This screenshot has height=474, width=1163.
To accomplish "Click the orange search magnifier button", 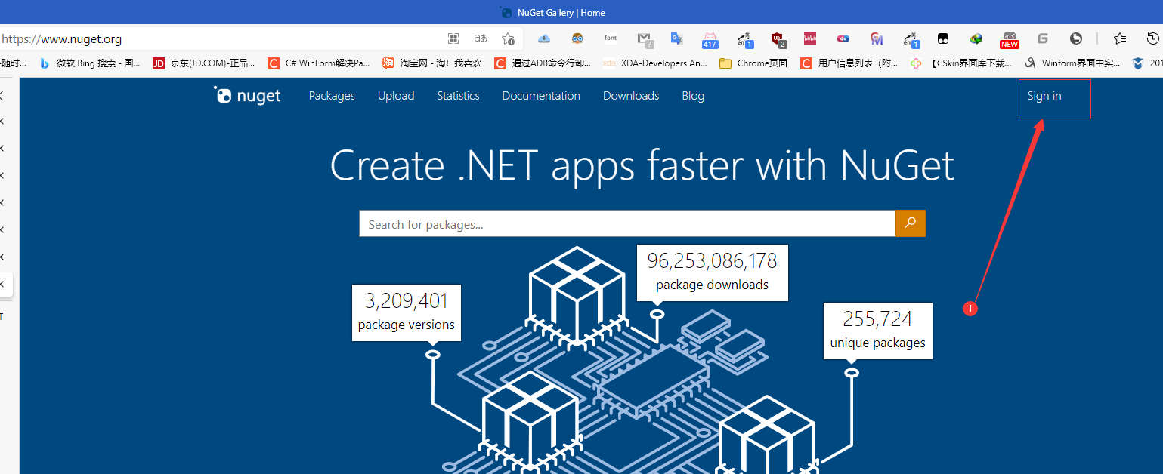I will (x=910, y=223).
